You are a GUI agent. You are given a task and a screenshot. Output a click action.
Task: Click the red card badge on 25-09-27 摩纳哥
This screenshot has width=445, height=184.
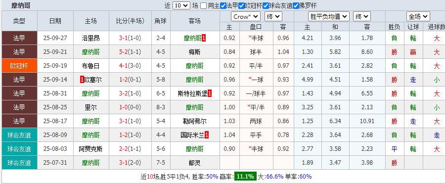coord(204,38)
